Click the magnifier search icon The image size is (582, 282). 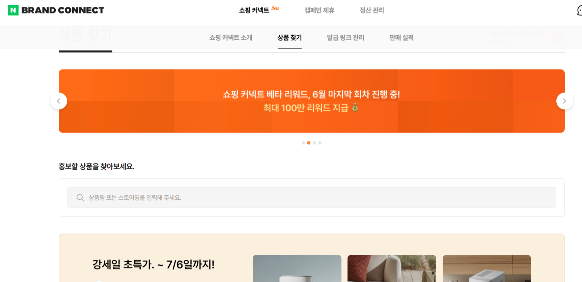(80, 197)
